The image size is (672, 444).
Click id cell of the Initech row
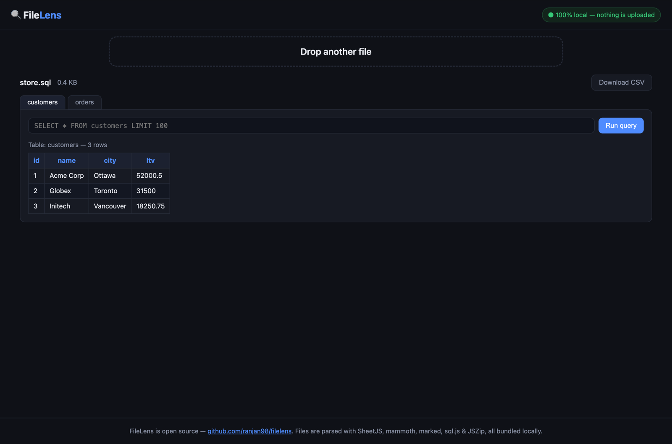pos(37,206)
